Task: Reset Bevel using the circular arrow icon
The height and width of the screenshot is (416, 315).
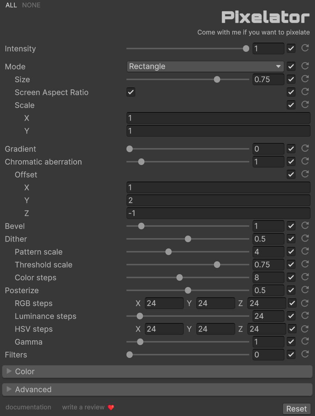Action: pyautogui.click(x=305, y=226)
